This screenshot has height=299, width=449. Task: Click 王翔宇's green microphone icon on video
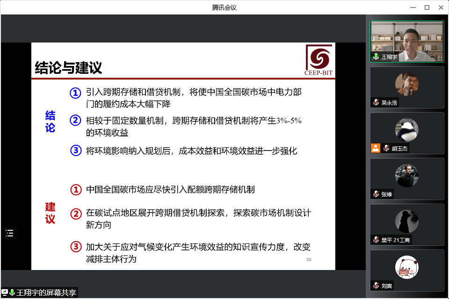tap(376, 57)
